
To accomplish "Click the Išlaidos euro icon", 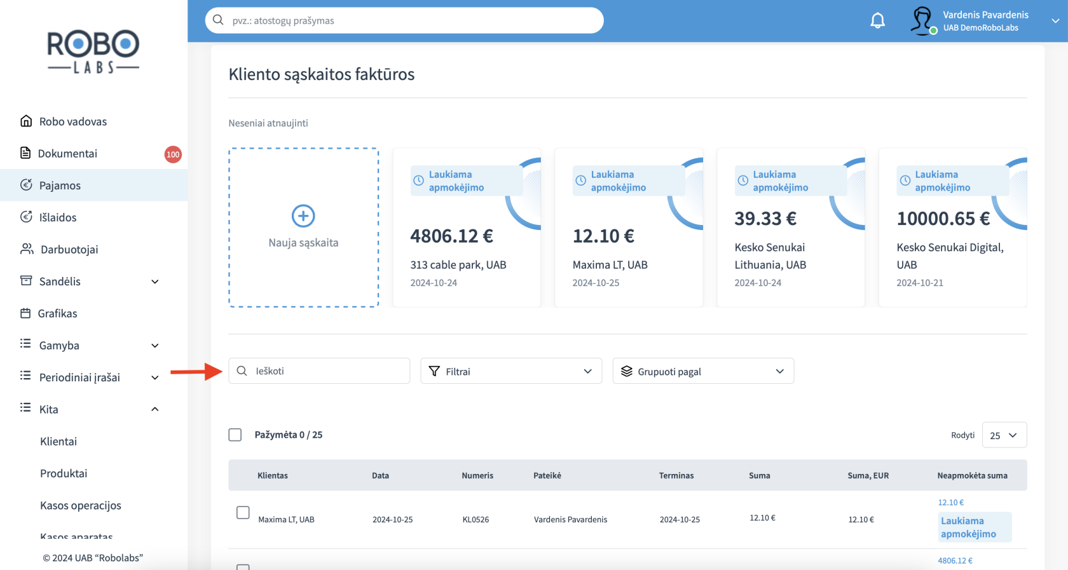I will click(x=26, y=217).
